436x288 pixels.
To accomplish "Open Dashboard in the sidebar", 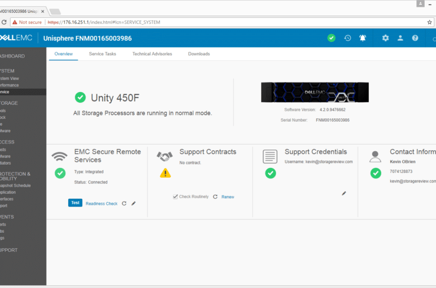I will pyautogui.click(x=12, y=56).
